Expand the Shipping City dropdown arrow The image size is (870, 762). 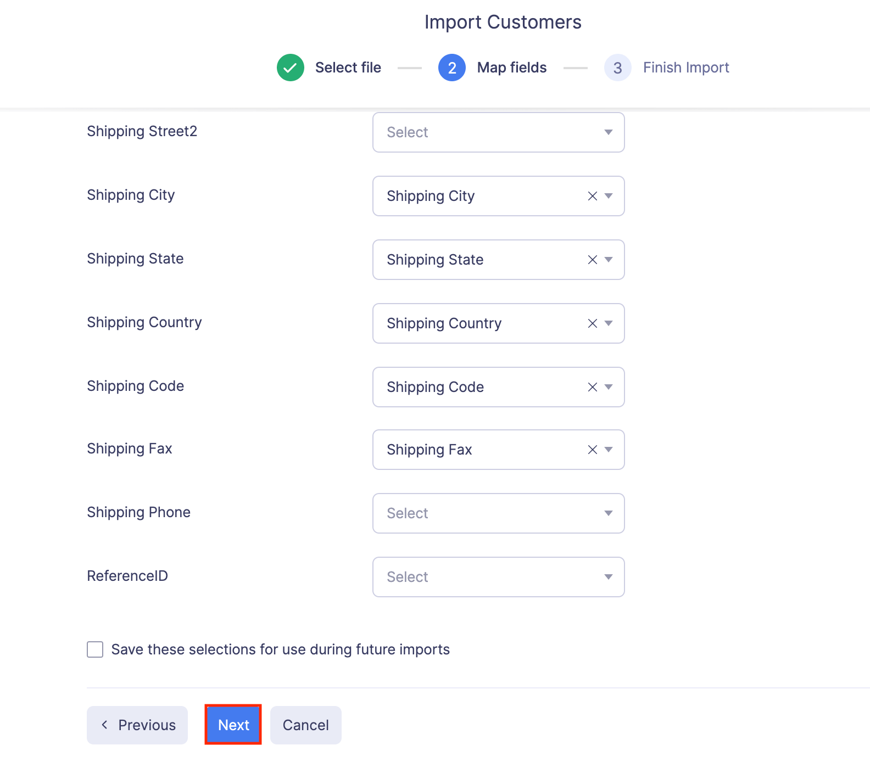(609, 196)
